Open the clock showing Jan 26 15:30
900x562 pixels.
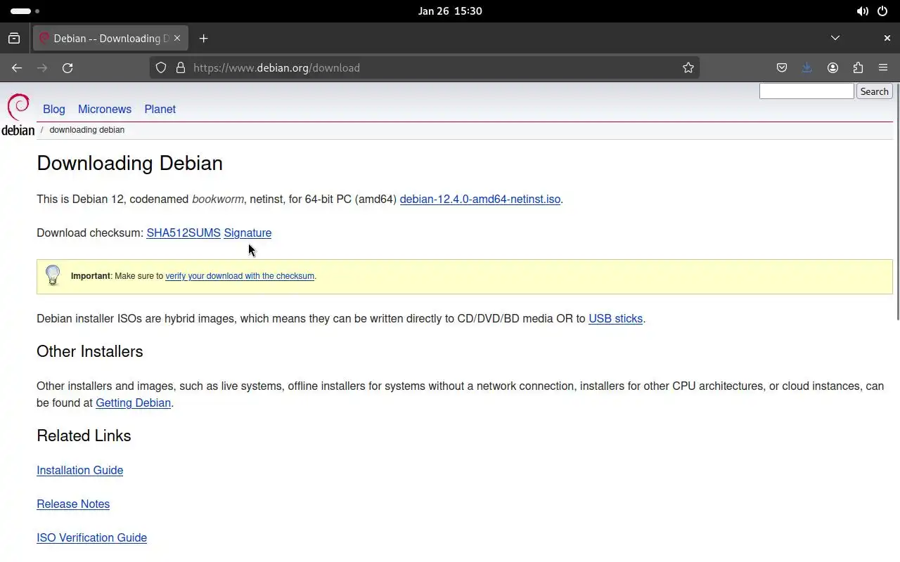point(450,11)
